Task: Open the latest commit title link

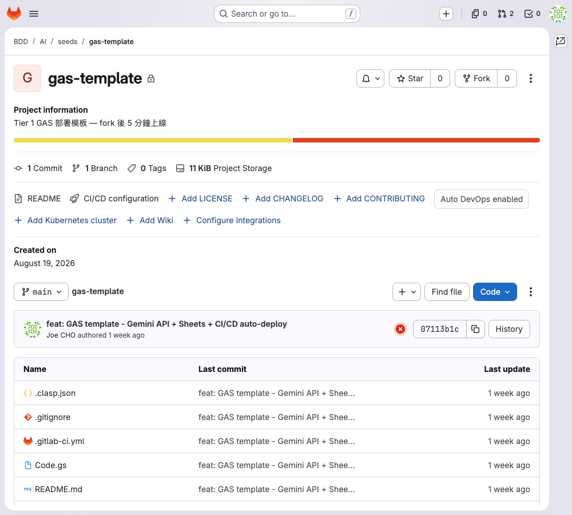Action: click(166, 324)
